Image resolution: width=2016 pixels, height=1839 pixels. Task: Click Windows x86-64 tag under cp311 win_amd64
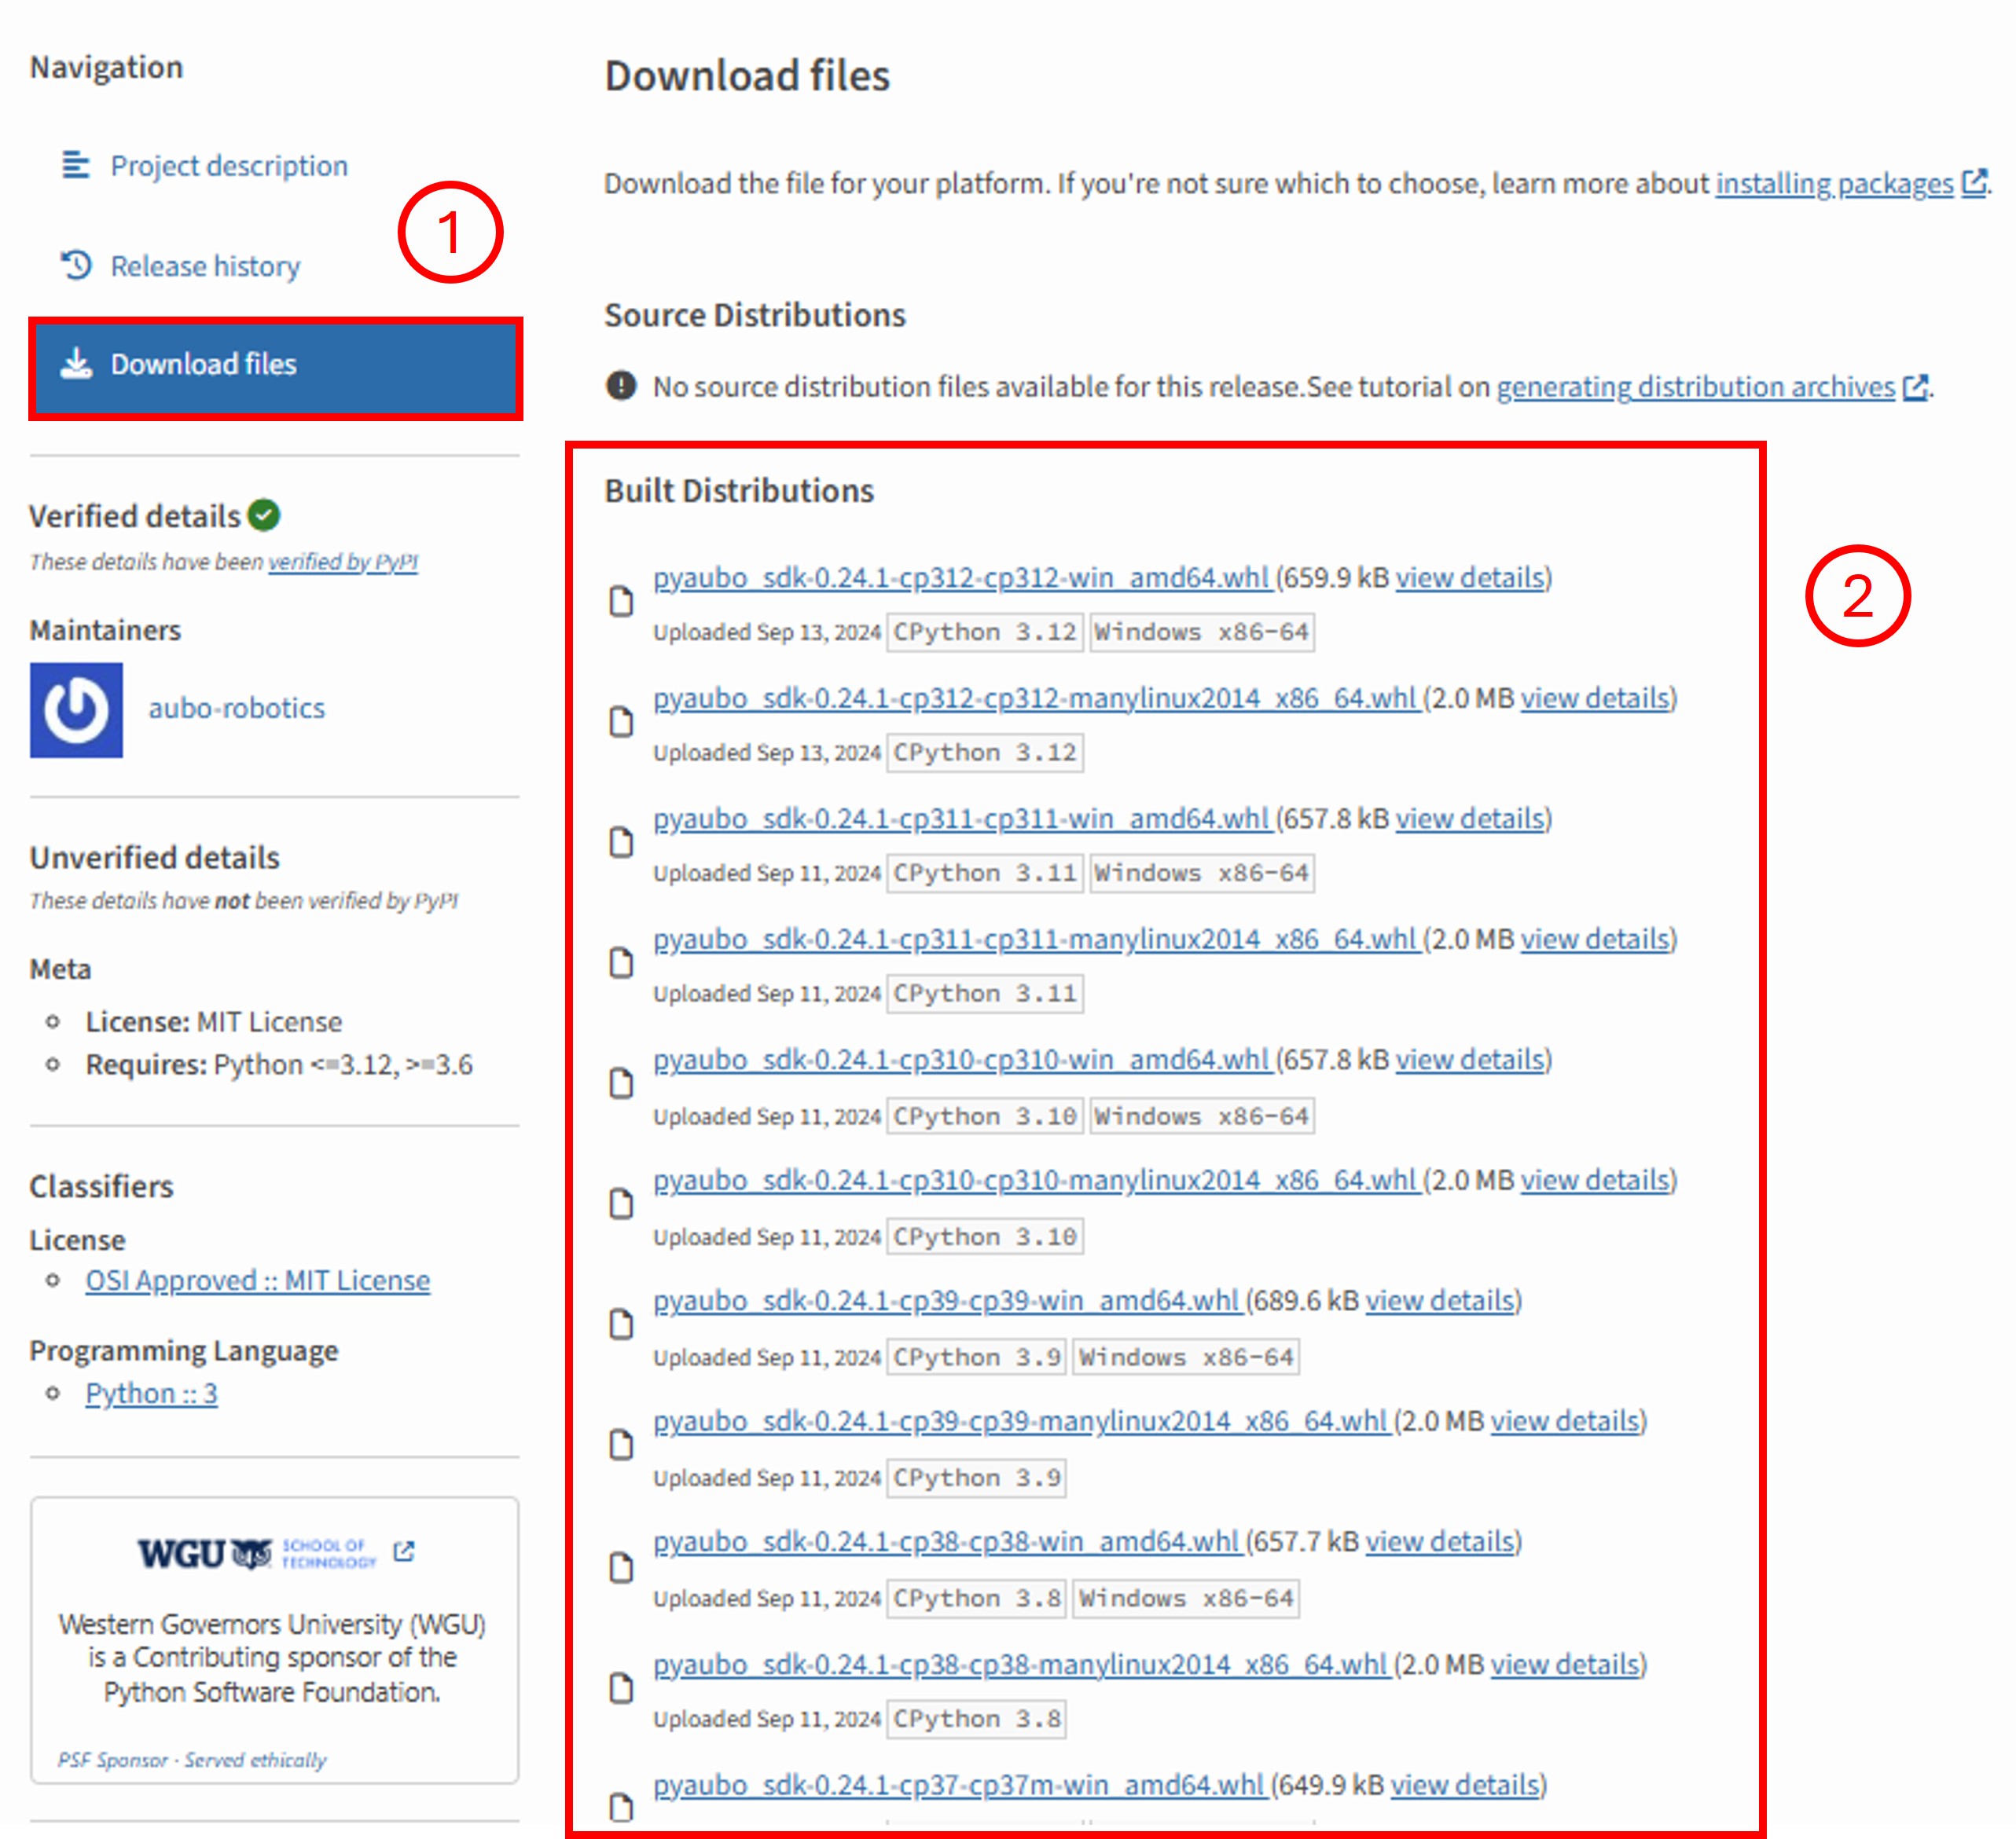pos(1202,874)
